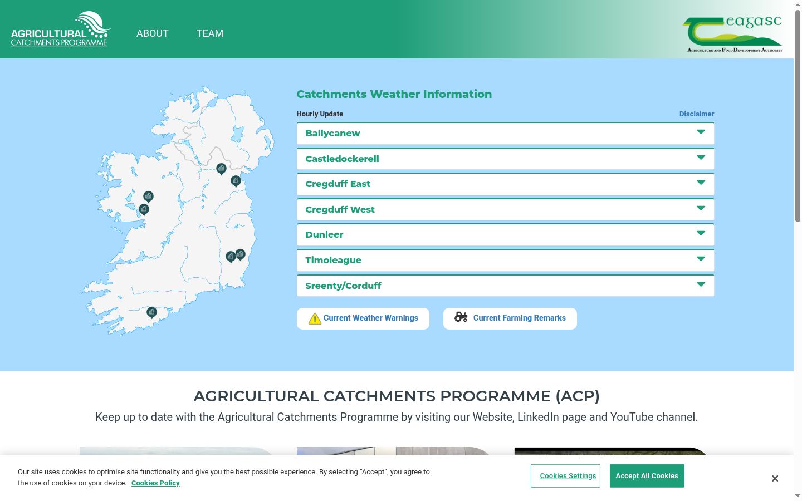Screen dimensions: 802x501
Task: Select the northernmost map marker in Monaghan
Action: [221, 169]
